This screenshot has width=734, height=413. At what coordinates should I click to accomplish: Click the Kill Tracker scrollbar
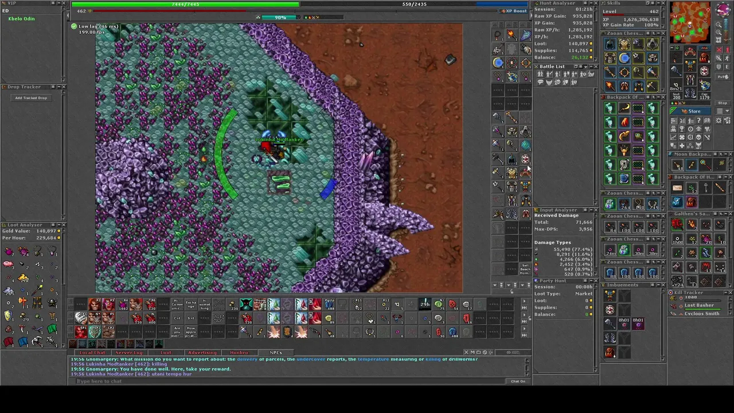tap(731, 305)
